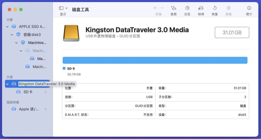Image resolution: width=261 pixels, height=139 pixels.
Task: Click the blue SD卡 legend swatch
Action: [64, 68]
